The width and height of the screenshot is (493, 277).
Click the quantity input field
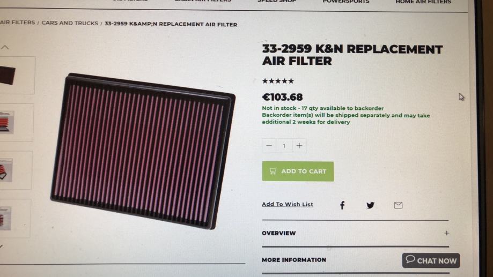(284, 146)
